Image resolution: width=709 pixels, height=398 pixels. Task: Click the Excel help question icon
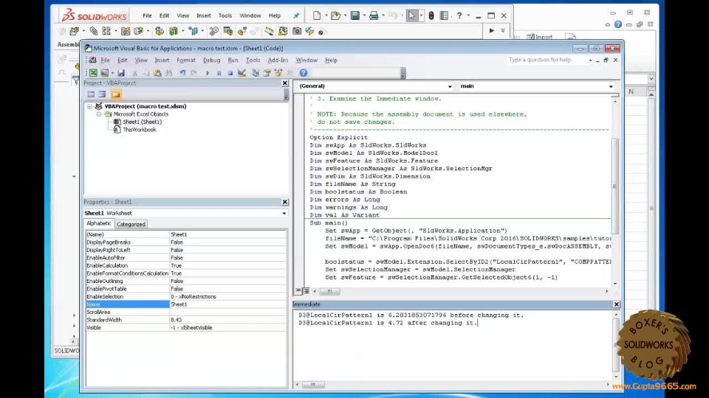click(x=617, y=25)
